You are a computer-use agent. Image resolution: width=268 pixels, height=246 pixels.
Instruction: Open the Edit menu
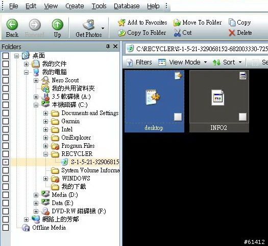coord(31,6)
